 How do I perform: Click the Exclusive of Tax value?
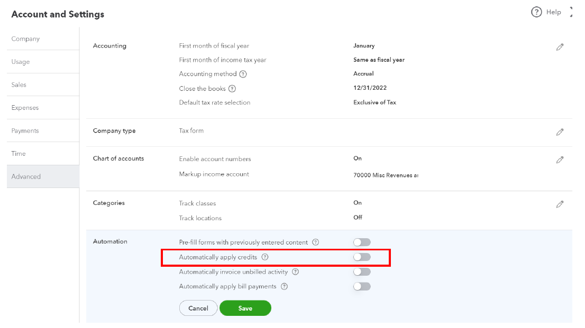click(x=374, y=102)
